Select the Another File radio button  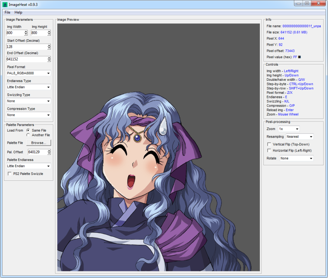(x=28, y=135)
